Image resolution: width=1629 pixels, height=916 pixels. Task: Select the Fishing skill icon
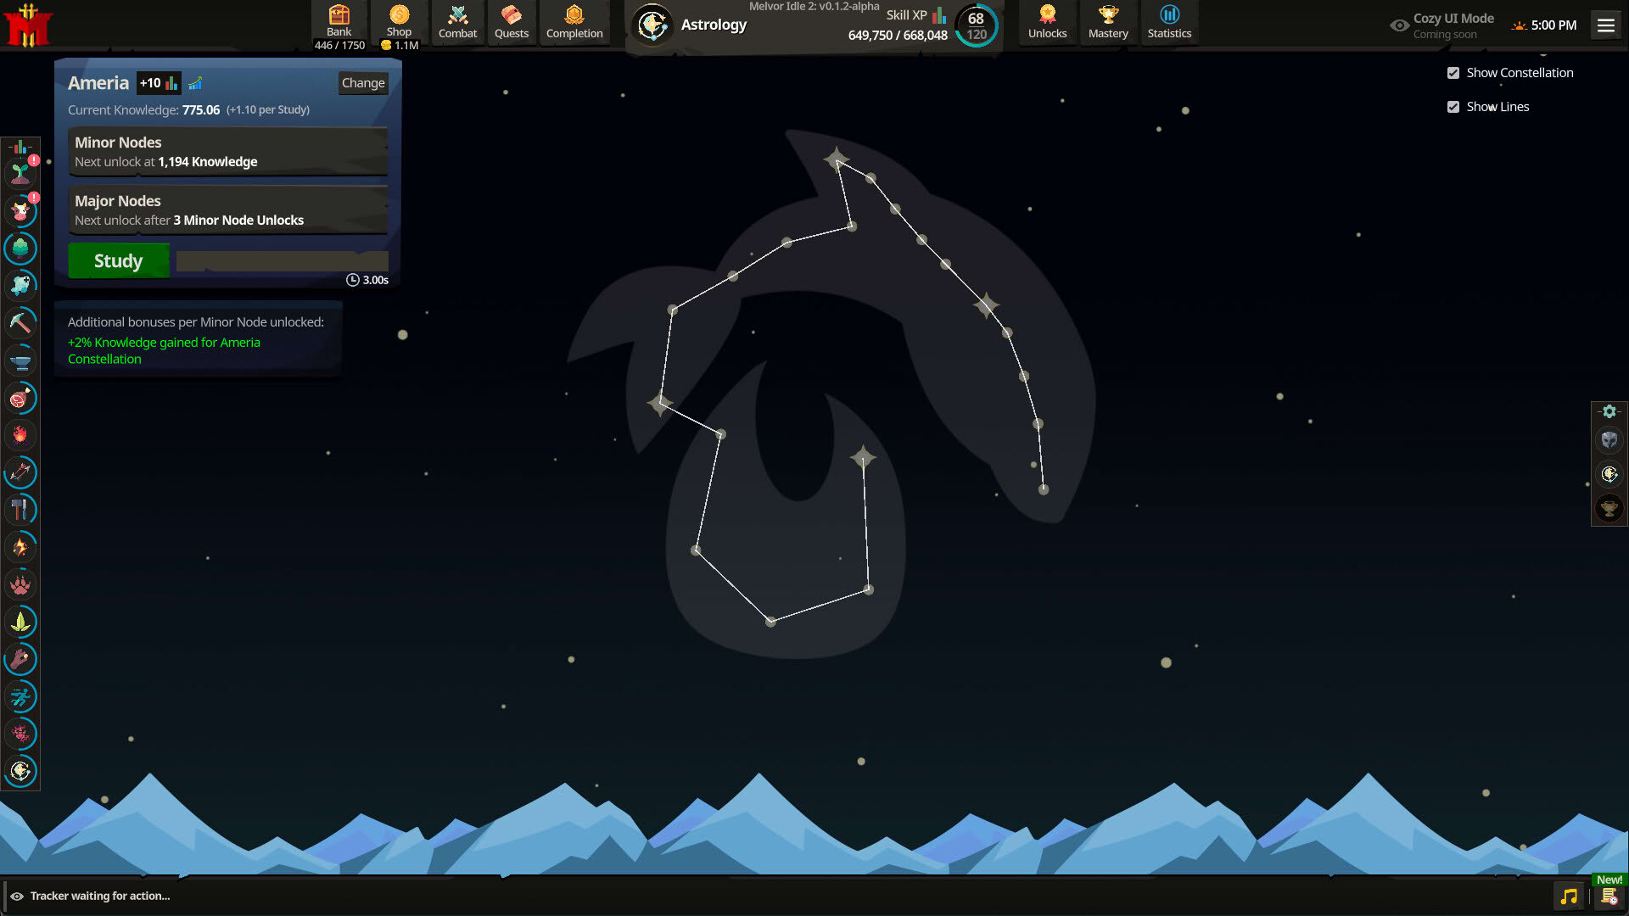20,285
